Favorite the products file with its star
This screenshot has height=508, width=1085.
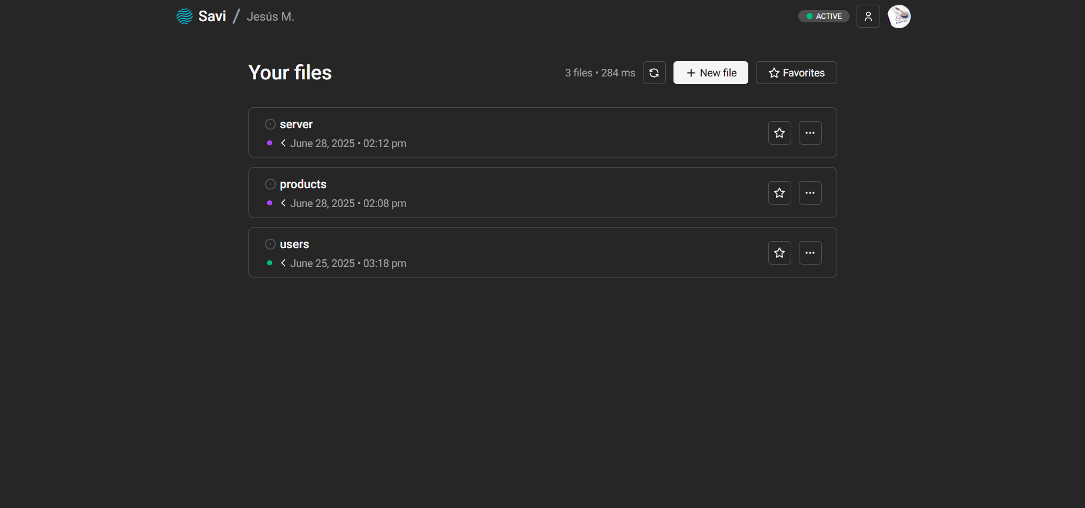point(779,193)
